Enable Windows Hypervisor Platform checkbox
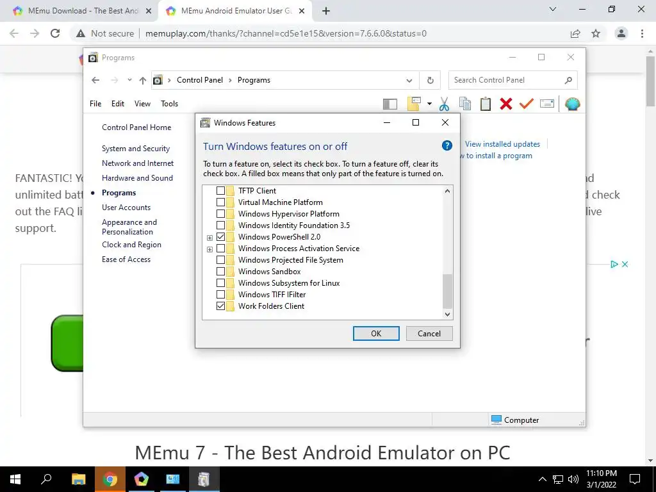 pyautogui.click(x=220, y=214)
